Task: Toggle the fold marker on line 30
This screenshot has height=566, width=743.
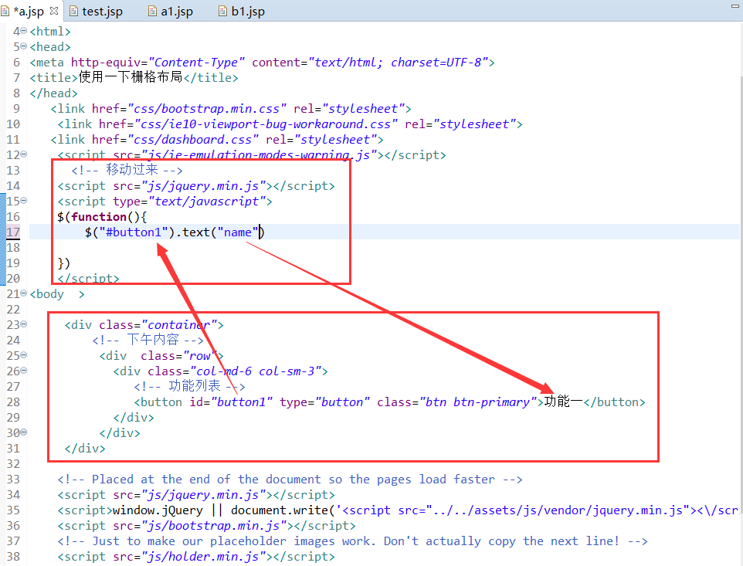Action: (x=24, y=432)
